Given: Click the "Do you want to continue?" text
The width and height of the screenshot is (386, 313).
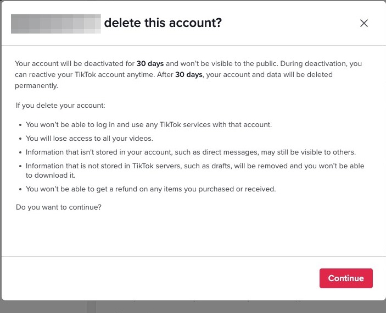Looking at the screenshot, I should point(59,207).
